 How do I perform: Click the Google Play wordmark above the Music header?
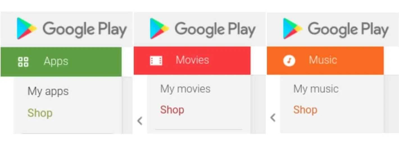[x=348, y=29]
